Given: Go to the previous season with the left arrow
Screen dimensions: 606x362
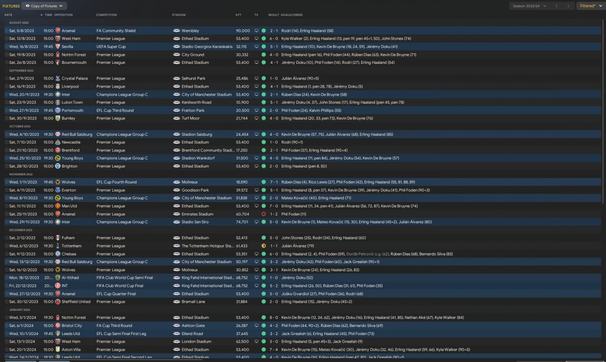Looking at the screenshot, I should (x=557, y=6).
